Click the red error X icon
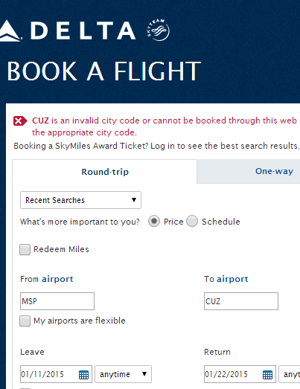This screenshot has height=389, width=300. tap(20, 121)
